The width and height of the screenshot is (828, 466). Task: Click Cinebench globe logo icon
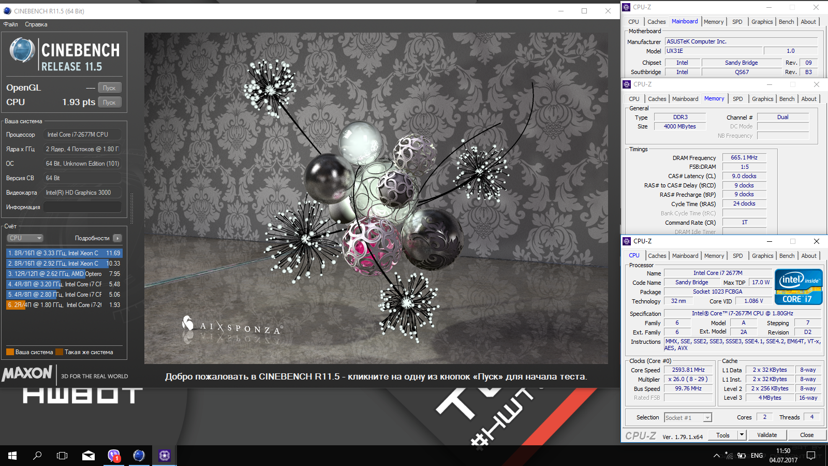coord(22,51)
